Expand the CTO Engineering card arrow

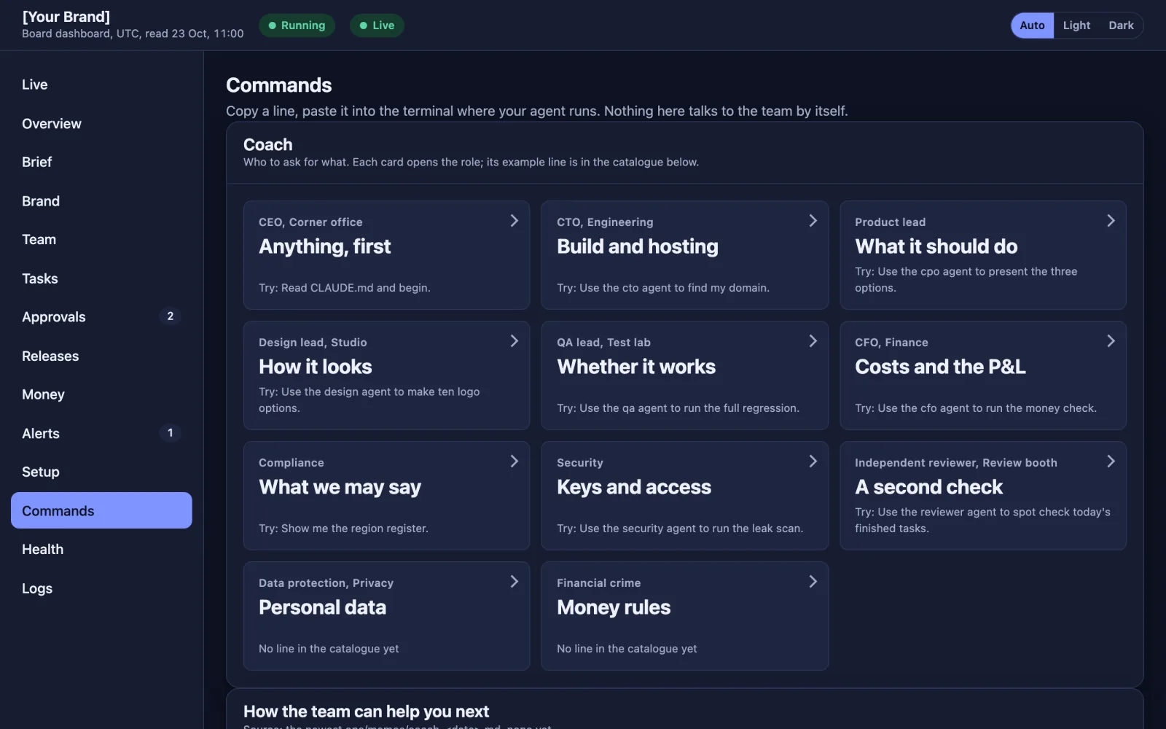click(813, 221)
